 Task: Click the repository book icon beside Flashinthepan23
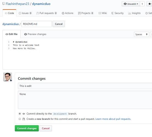coord(4,4)
